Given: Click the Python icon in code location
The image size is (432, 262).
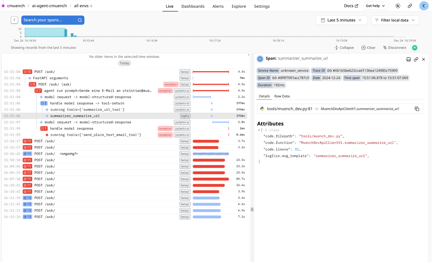Looking at the screenshot, I should click(x=262, y=109).
